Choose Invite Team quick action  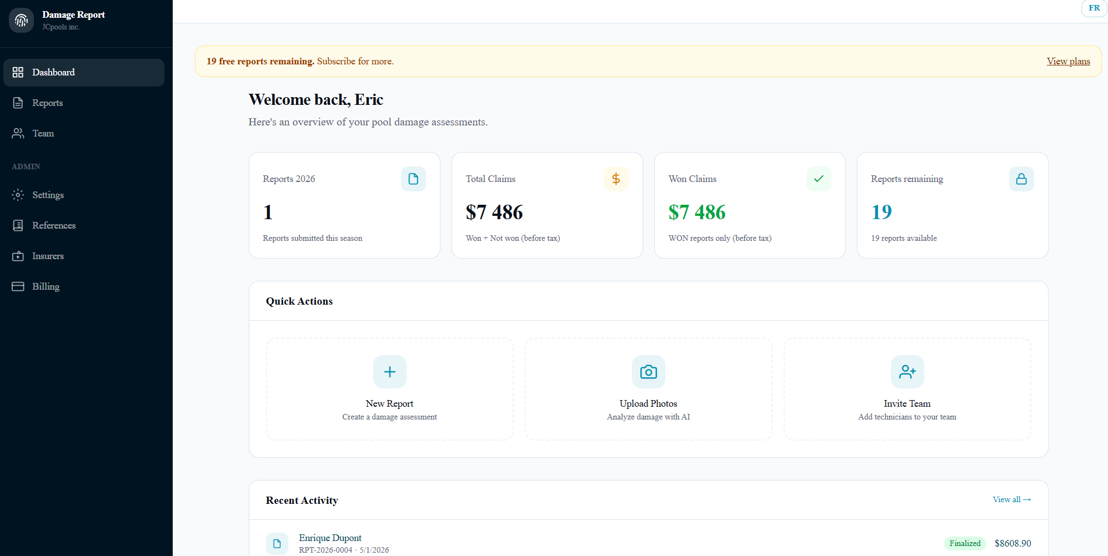click(x=908, y=389)
